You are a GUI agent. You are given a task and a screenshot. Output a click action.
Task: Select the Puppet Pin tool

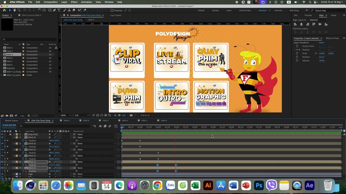coord(85,10)
